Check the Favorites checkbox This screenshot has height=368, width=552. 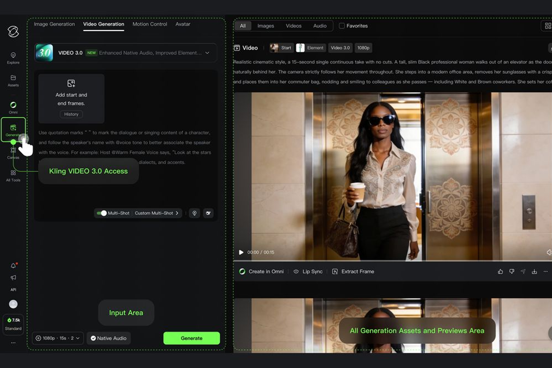[342, 26]
